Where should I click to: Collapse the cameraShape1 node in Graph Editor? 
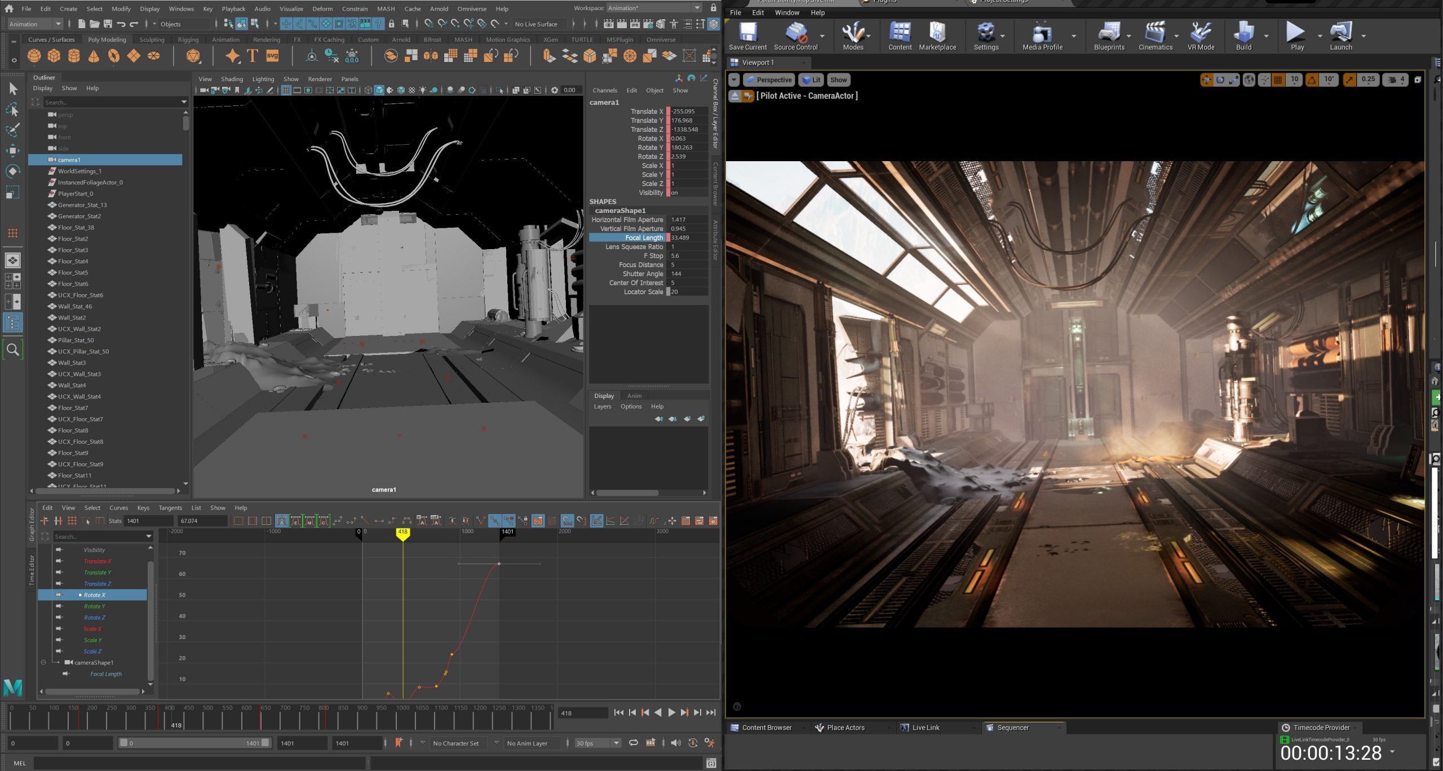(43, 663)
